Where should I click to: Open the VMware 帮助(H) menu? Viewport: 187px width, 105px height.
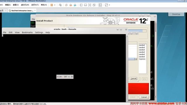point(44,5)
